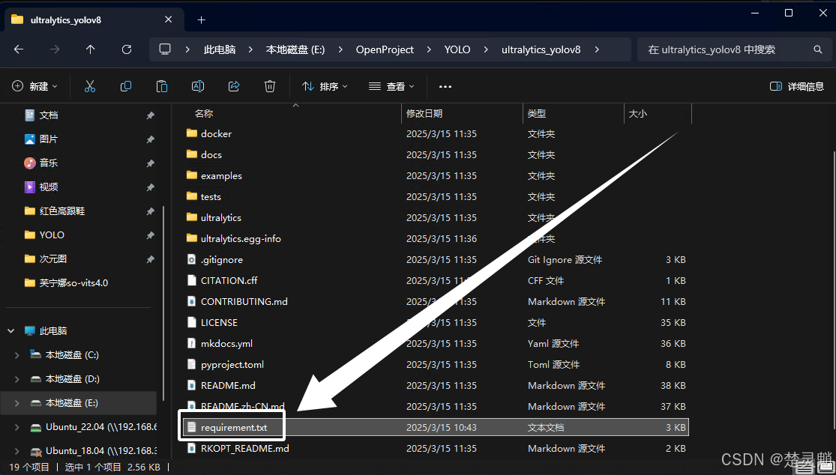
Task: Open the 新建 dropdown menu
Action: 34,86
